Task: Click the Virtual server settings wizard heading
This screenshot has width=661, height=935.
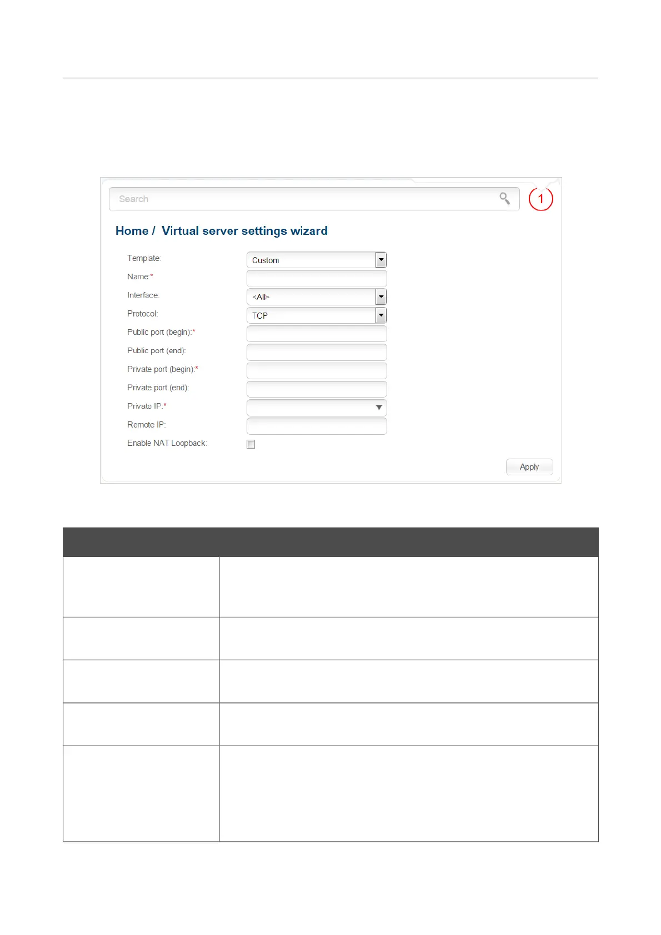Action: coord(244,231)
